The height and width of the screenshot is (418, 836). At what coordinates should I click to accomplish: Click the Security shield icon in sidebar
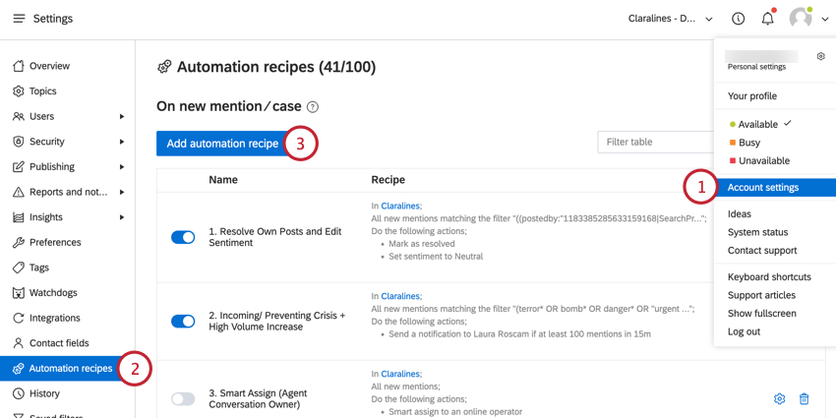tap(19, 142)
